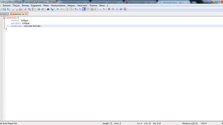The image size is (223, 125).
Task: Toggle Folder as Workspace icon
Action: pos(100,9)
